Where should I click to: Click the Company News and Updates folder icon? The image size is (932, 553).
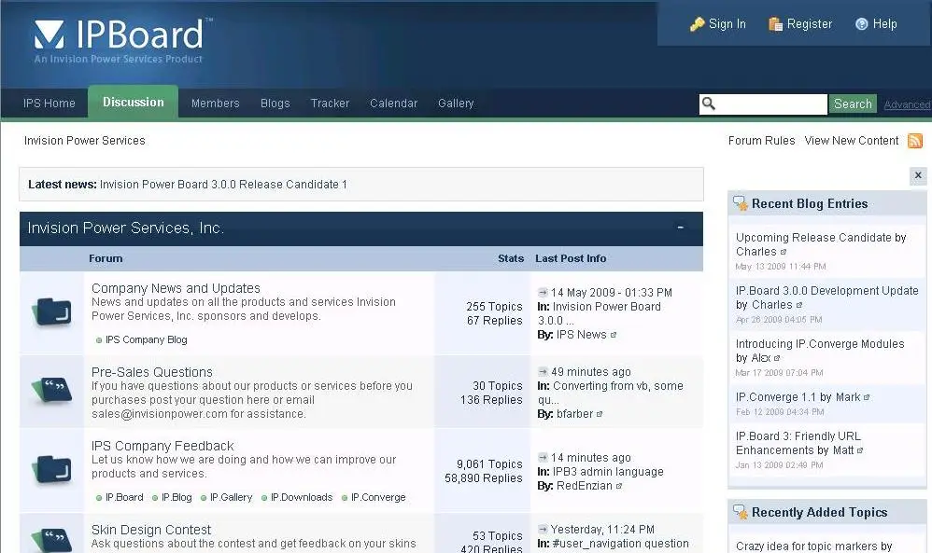[x=51, y=312]
